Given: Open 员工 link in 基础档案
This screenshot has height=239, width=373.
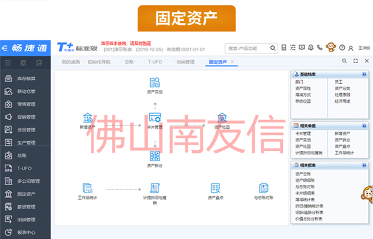Looking at the screenshot, I should click(x=339, y=82).
